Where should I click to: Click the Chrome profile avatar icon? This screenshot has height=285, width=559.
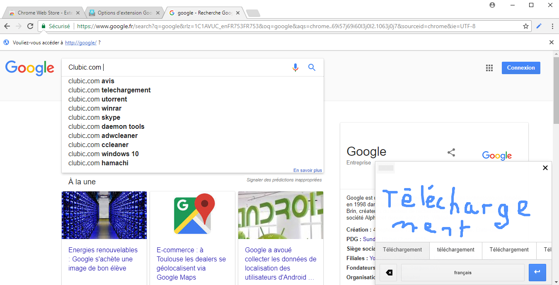pos(492,5)
